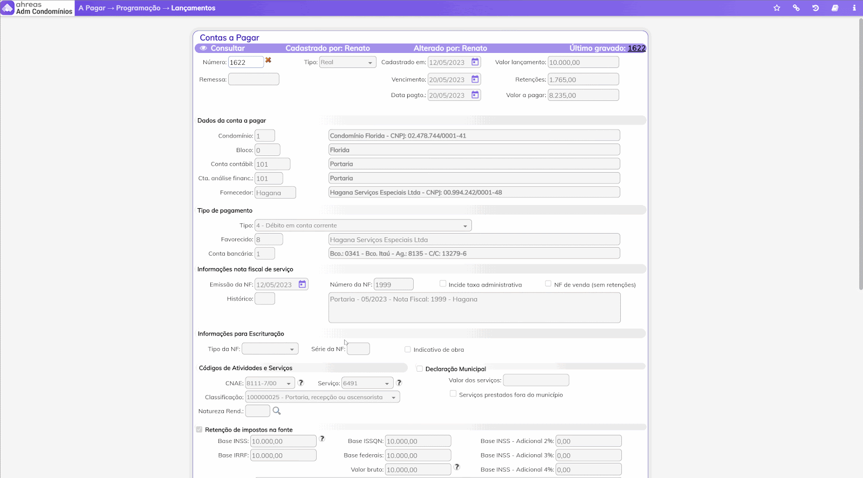Click the ahreas Adm Condomínios logo

[x=37, y=8]
